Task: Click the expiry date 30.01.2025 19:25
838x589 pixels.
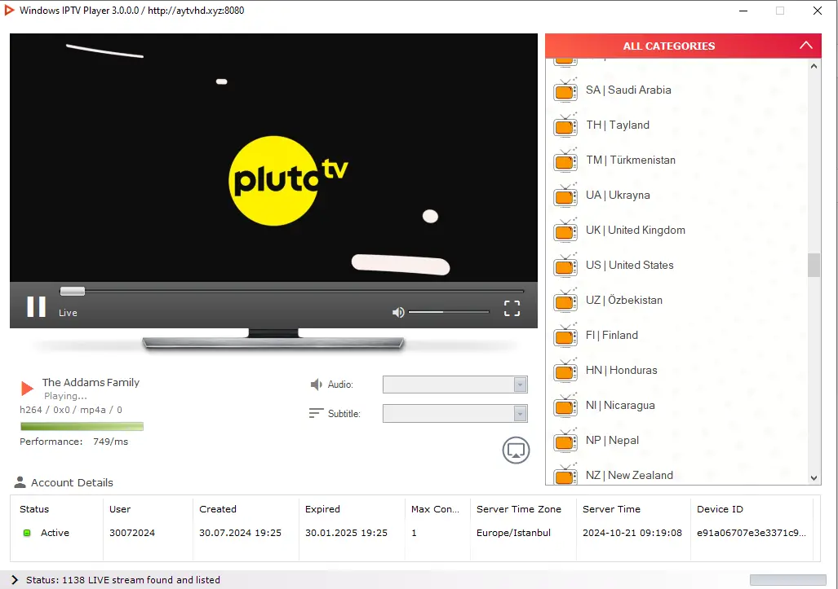Action: click(346, 533)
